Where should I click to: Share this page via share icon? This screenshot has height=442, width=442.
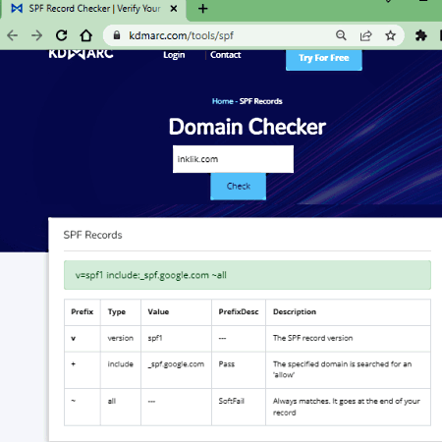click(x=365, y=35)
